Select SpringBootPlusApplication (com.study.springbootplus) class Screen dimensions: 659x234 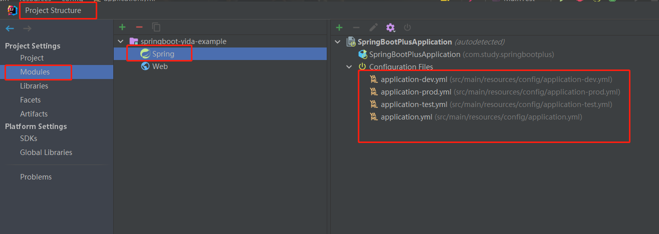(x=461, y=54)
